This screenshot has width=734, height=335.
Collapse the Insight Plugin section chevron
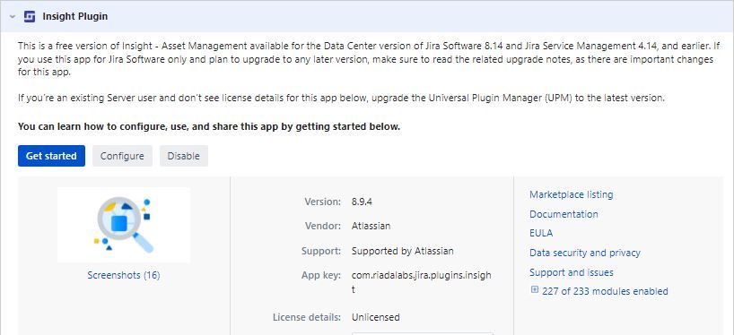click(x=12, y=17)
